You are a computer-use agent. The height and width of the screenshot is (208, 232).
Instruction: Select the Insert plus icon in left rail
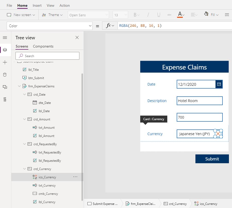[5, 62]
